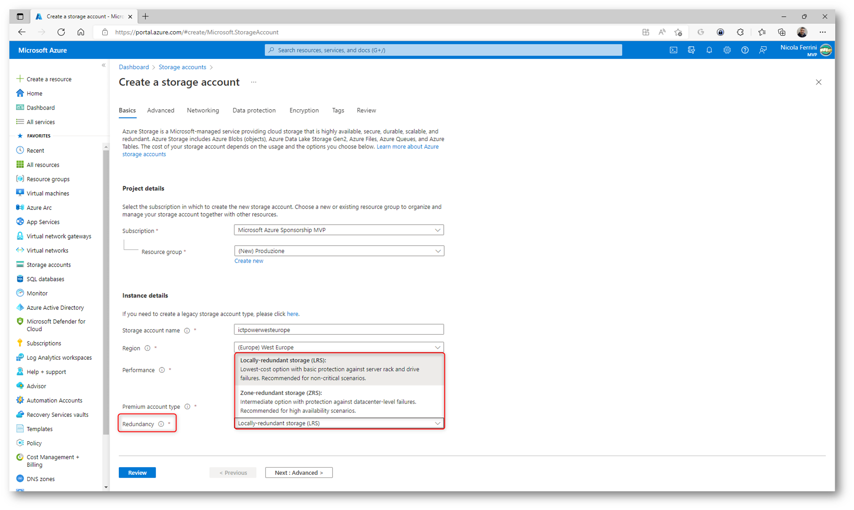The image size is (854, 510).
Task: Select the Basics tab
Action: [127, 110]
